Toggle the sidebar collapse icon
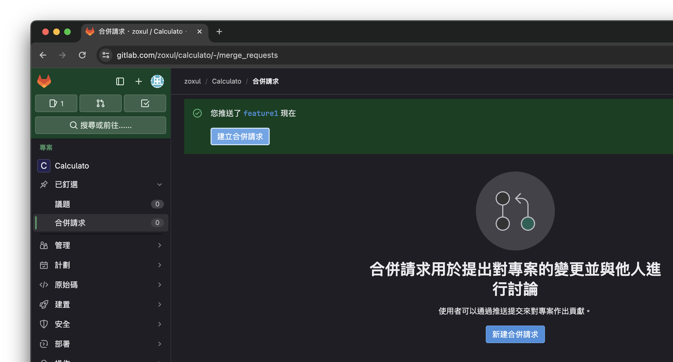The height and width of the screenshot is (362, 673). pyautogui.click(x=120, y=81)
